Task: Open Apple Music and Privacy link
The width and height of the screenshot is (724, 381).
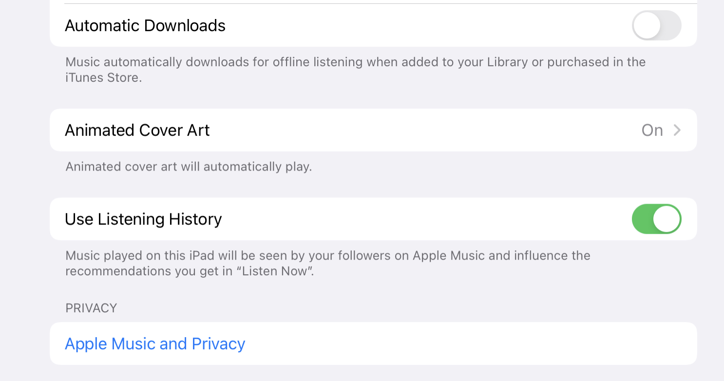Action: pos(155,344)
